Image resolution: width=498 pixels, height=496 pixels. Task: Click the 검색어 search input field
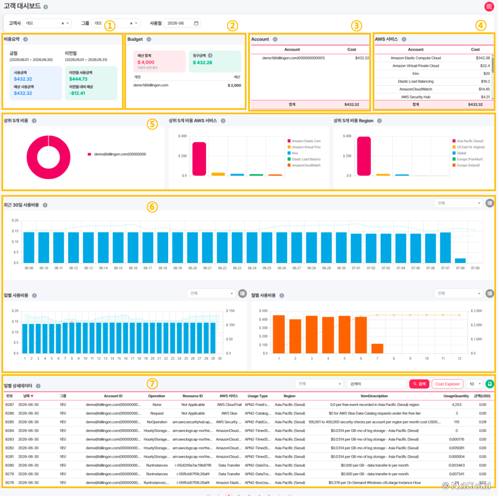click(x=376, y=384)
